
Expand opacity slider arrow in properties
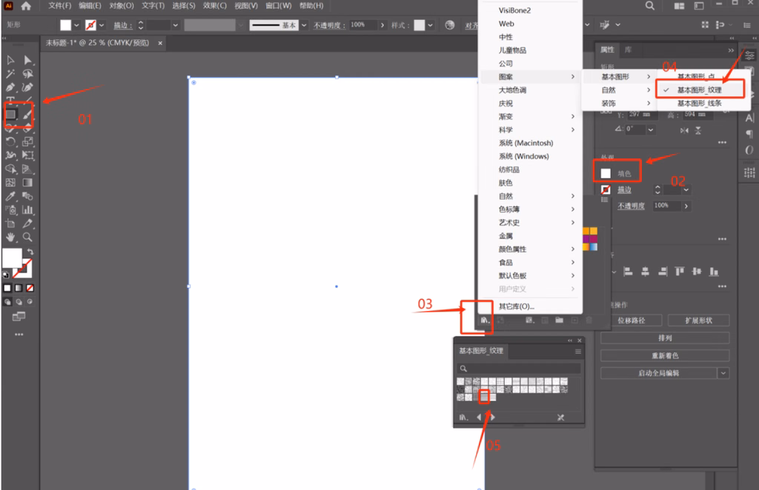click(x=686, y=206)
